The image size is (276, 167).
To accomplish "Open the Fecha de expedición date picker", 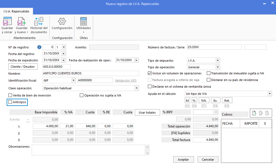I will click(64, 60).
